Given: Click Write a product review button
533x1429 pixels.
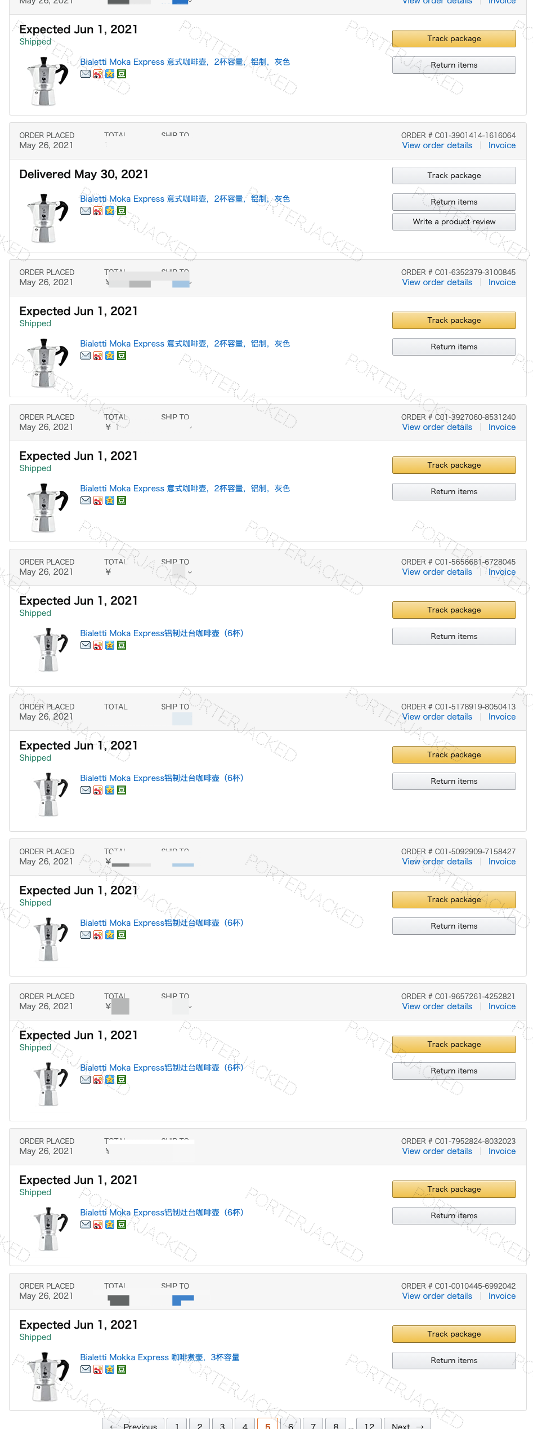Looking at the screenshot, I should 454,221.
